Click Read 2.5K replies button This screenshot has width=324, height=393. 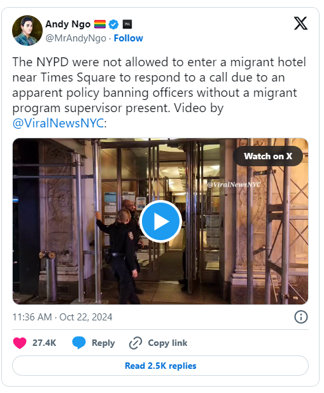point(160,366)
